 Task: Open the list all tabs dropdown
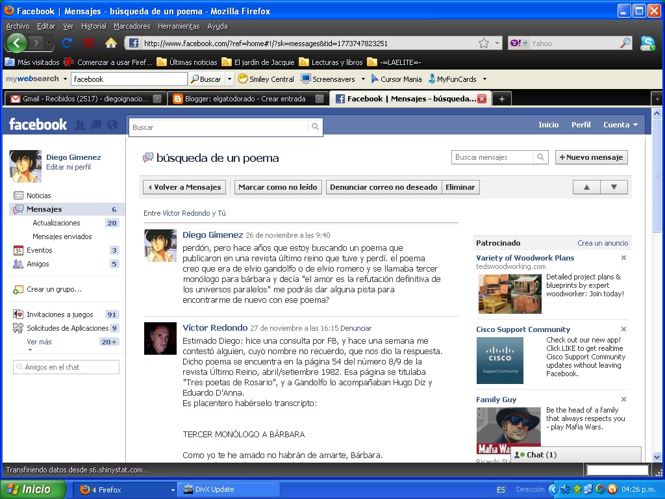[x=657, y=99]
